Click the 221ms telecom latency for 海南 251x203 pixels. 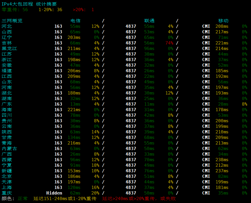pos(74,110)
